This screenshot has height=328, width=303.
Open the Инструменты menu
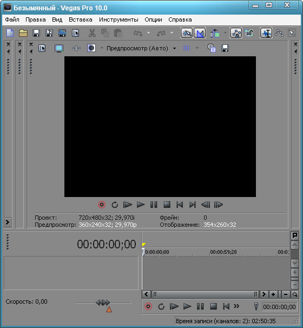pyautogui.click(x=118, y=19)
